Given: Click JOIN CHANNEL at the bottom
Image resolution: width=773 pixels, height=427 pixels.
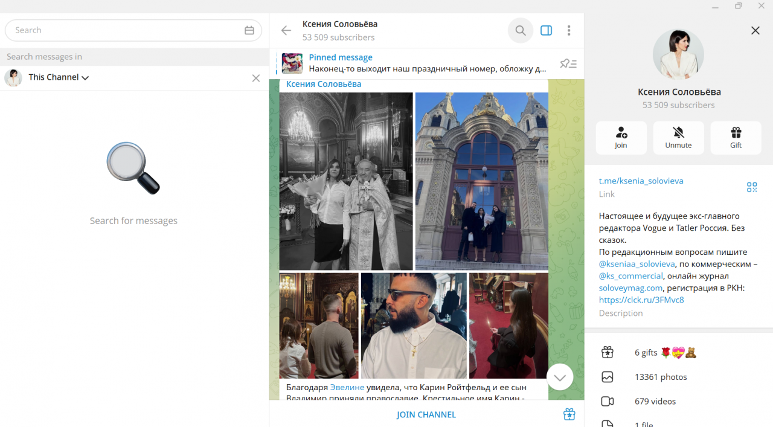Looking at the screenshot, I should [x=426, y=414].
